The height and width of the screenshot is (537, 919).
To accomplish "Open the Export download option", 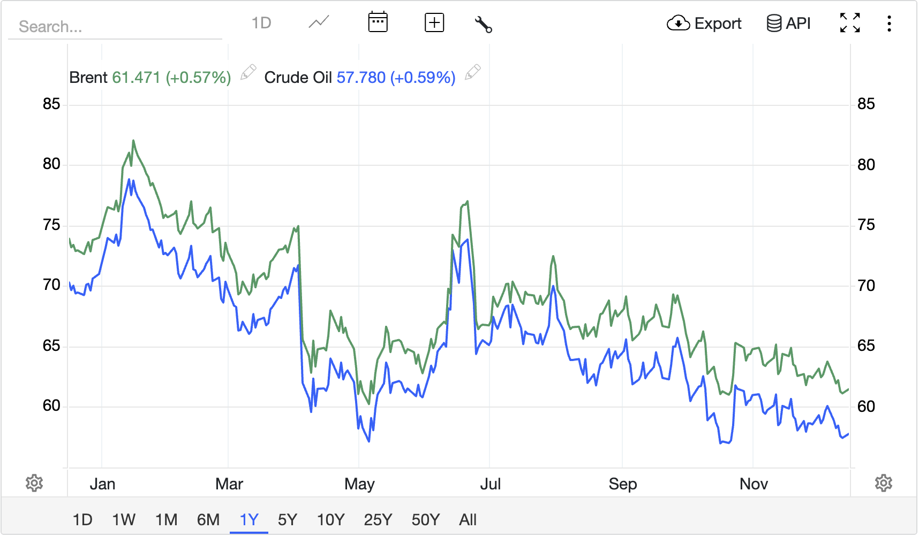I will pos(704,24).
